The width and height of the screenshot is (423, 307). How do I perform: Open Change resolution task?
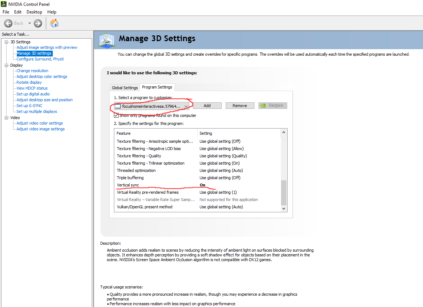click(x=32, y=71)
